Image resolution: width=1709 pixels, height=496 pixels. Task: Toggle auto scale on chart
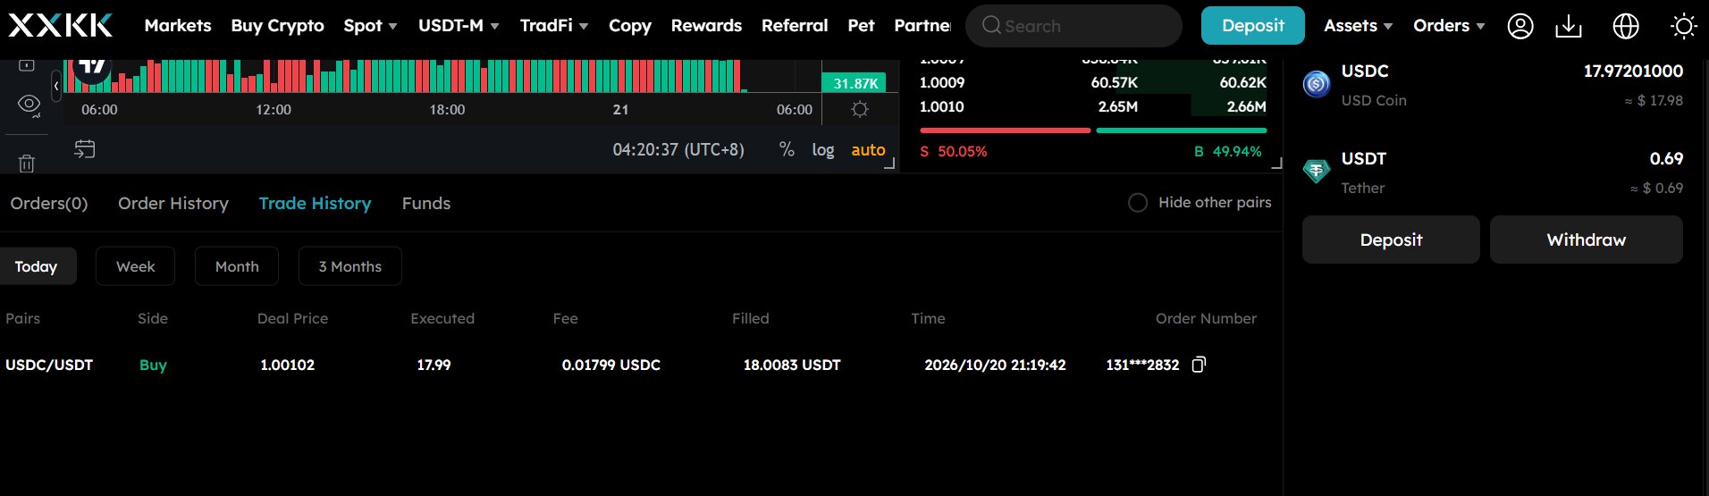868,149
